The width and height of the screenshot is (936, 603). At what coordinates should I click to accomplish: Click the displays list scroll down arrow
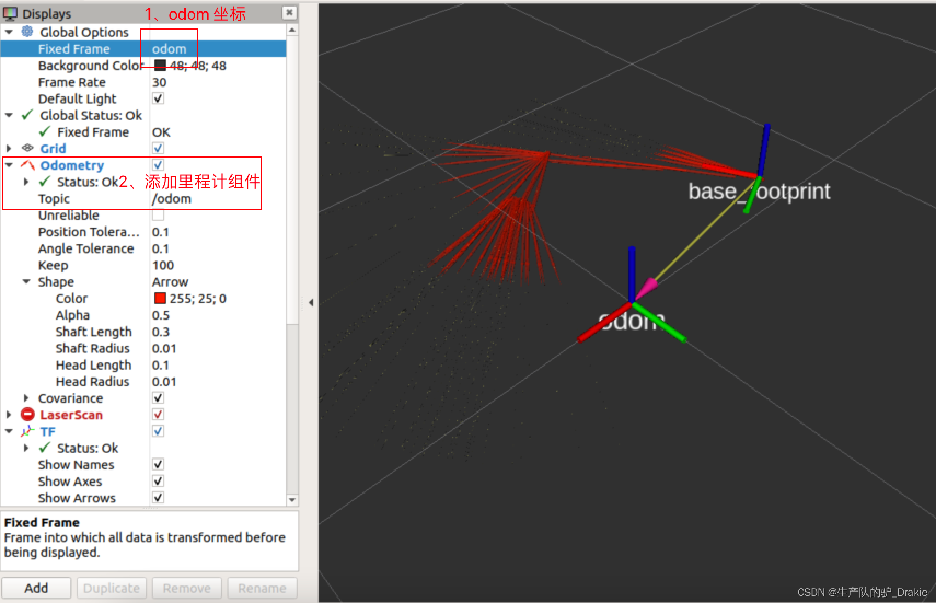click(292, 500)
